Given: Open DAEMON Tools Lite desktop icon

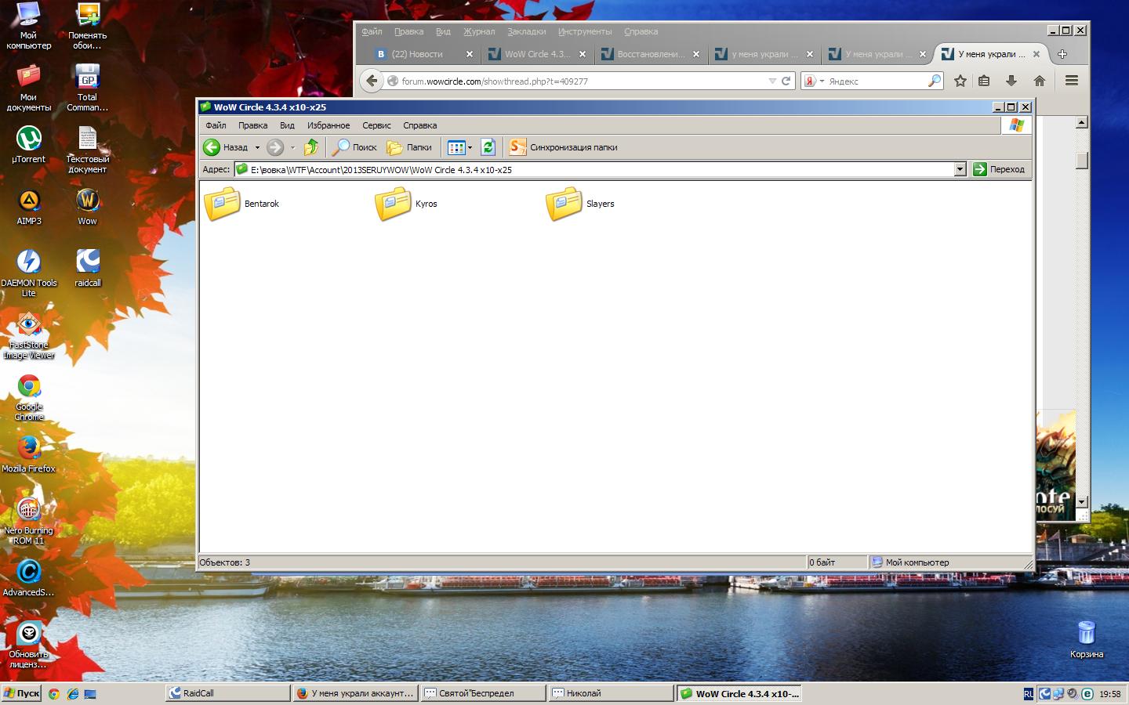Looking at the screenshot, I should pos(29,273).
